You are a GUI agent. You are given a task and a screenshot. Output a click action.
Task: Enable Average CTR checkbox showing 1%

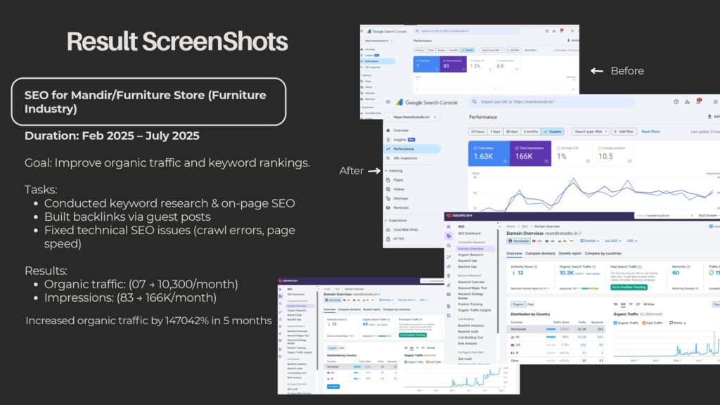tap(558, 148)
